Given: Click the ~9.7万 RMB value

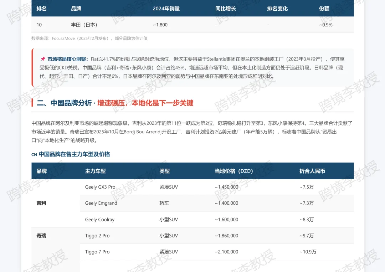Looking at the screenshot, I should [x=307, y=236].
